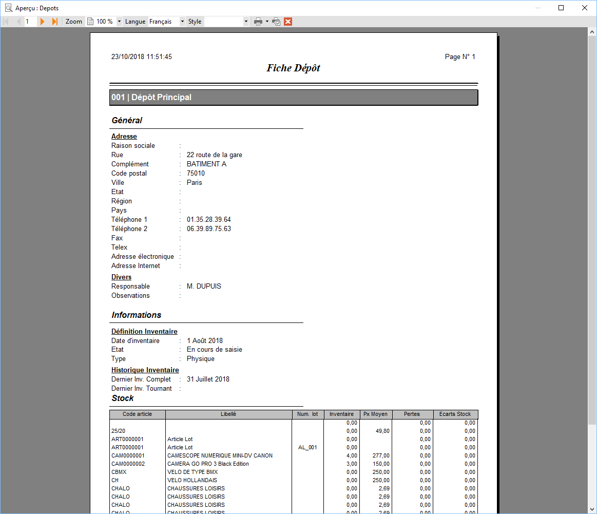
Task: Click the vertical scrollbar down arrow
Action: [x=592, y=509]
